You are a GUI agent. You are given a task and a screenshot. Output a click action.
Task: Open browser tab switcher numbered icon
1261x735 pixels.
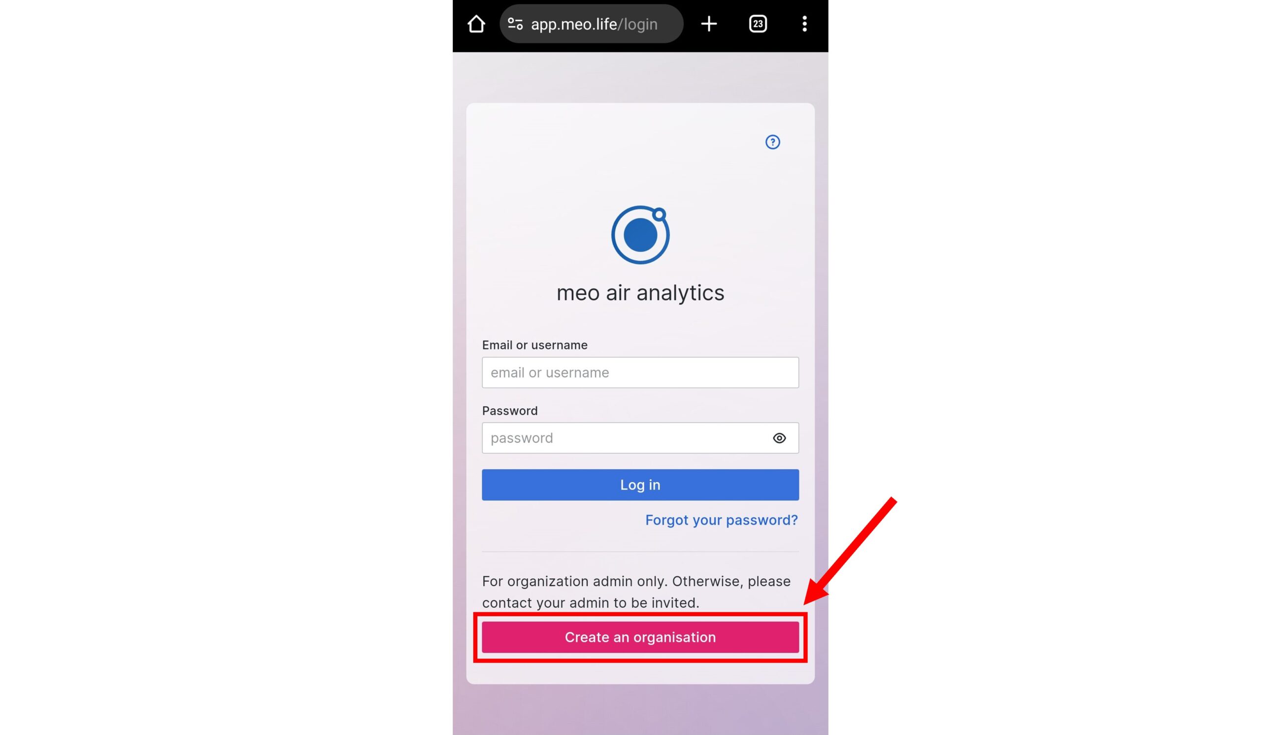757,24
